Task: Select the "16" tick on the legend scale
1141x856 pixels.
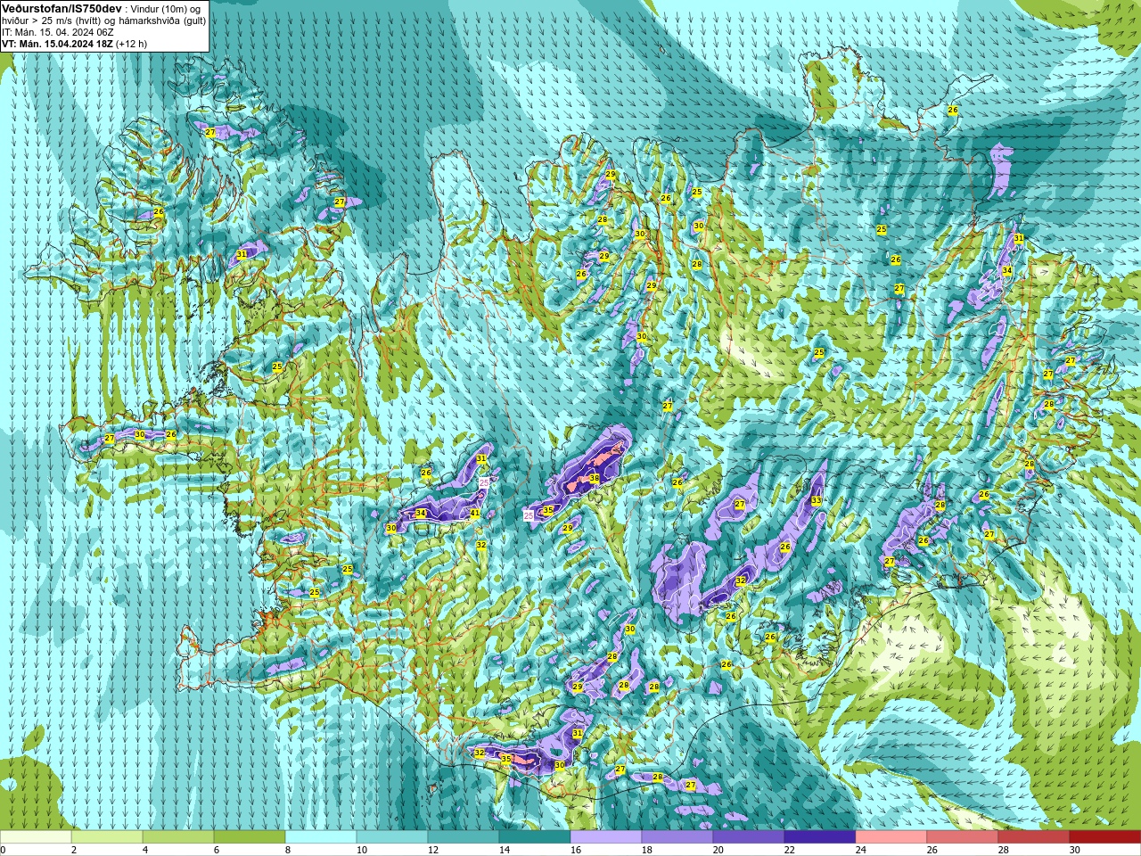Action: 576,850
